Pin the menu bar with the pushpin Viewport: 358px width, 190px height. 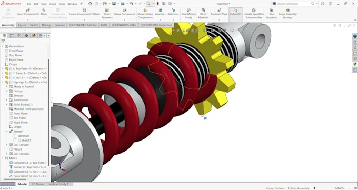click(x=81, y=4)
